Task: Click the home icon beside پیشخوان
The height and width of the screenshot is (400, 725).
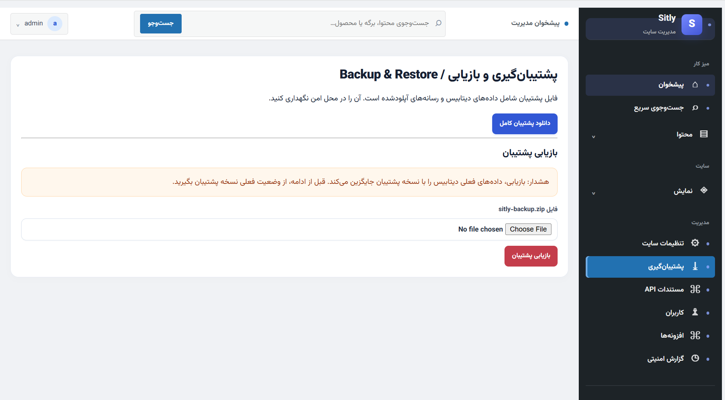Action: (695, 85)
